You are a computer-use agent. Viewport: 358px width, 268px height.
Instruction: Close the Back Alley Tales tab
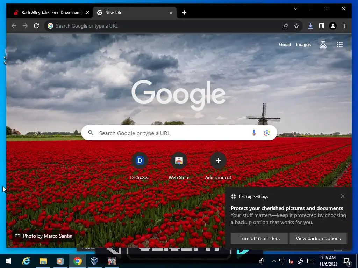click(87, 13)
